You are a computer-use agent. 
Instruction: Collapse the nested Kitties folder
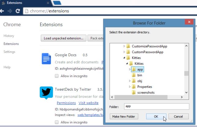(x=127, y=64)
